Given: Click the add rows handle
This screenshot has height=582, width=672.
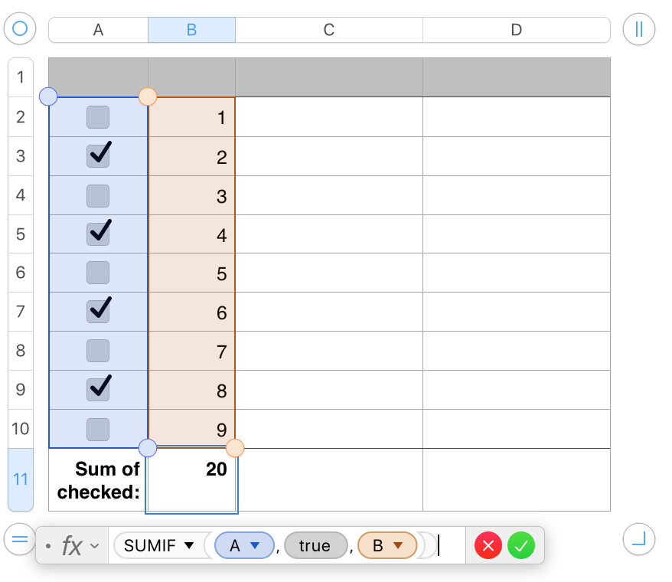Looking at the screenshot, I should [19, 539].
